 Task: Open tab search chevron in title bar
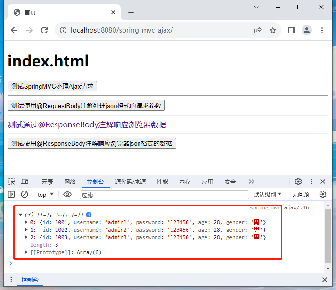click(256, 7)
